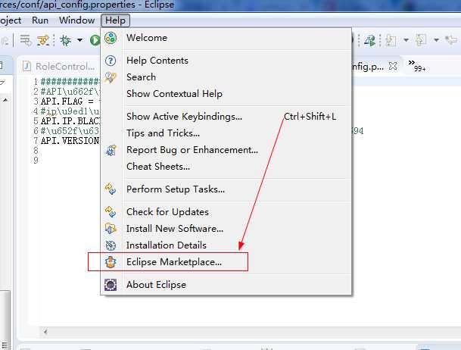
Task: Close the api_config.p... editor tab
Action: [393, 66]
